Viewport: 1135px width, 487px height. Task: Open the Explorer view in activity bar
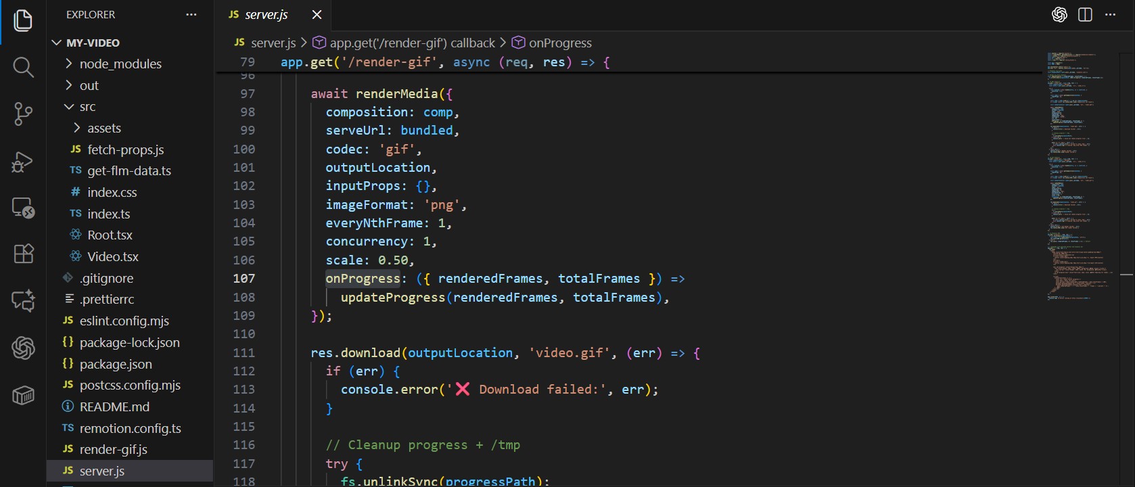[x=23, y=20]
